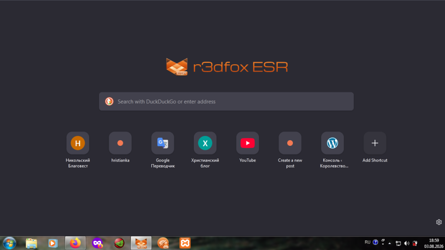The width and height of the screenshot is (445, 250).
Task: Click the date 03.08.2026 in tray
Action: click(x=434, y=247)
